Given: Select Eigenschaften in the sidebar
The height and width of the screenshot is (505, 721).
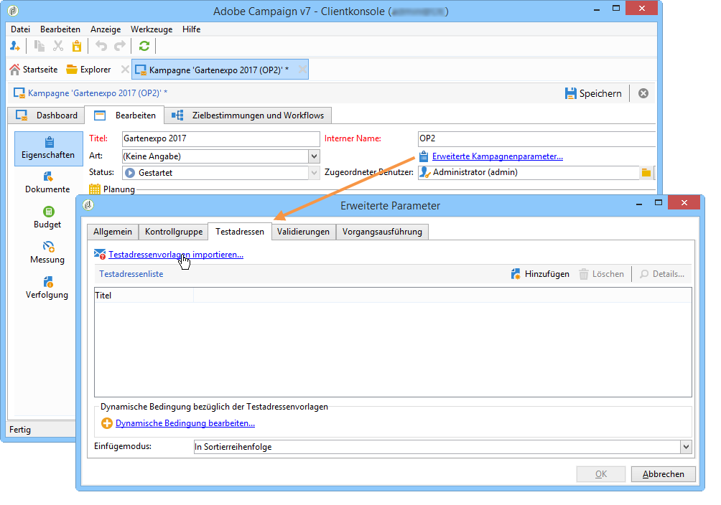Looking at the screenshot, I should [x=48, y=148].
